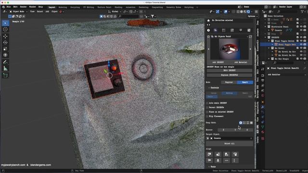
Task: Collapse the Electronics Panel collection tree
Action: (x=265, y=27)
